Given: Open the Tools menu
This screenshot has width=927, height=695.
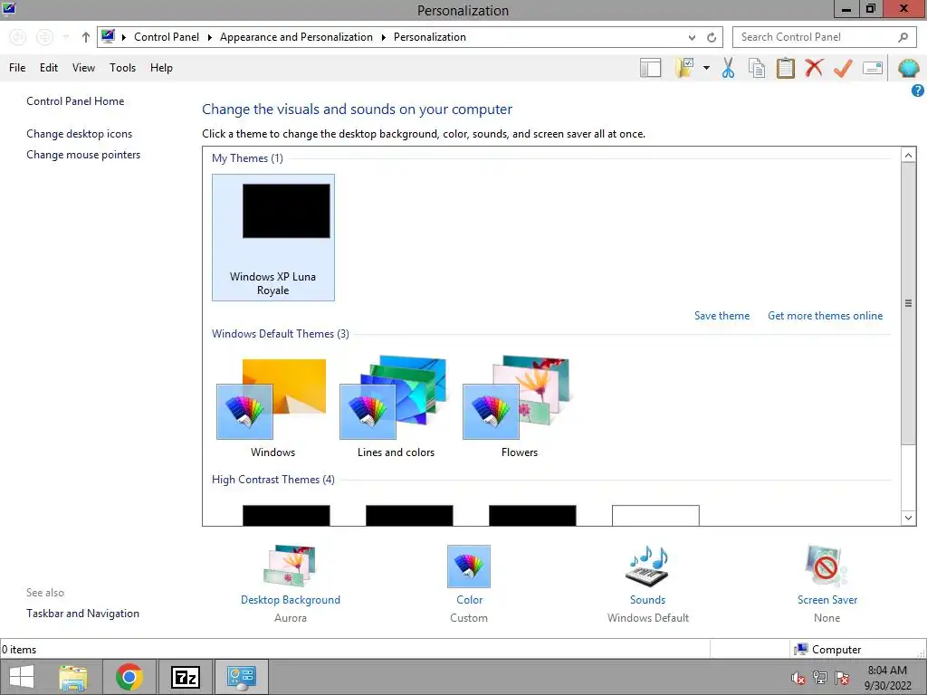Looking at the screenshot, I should [122, 67].
